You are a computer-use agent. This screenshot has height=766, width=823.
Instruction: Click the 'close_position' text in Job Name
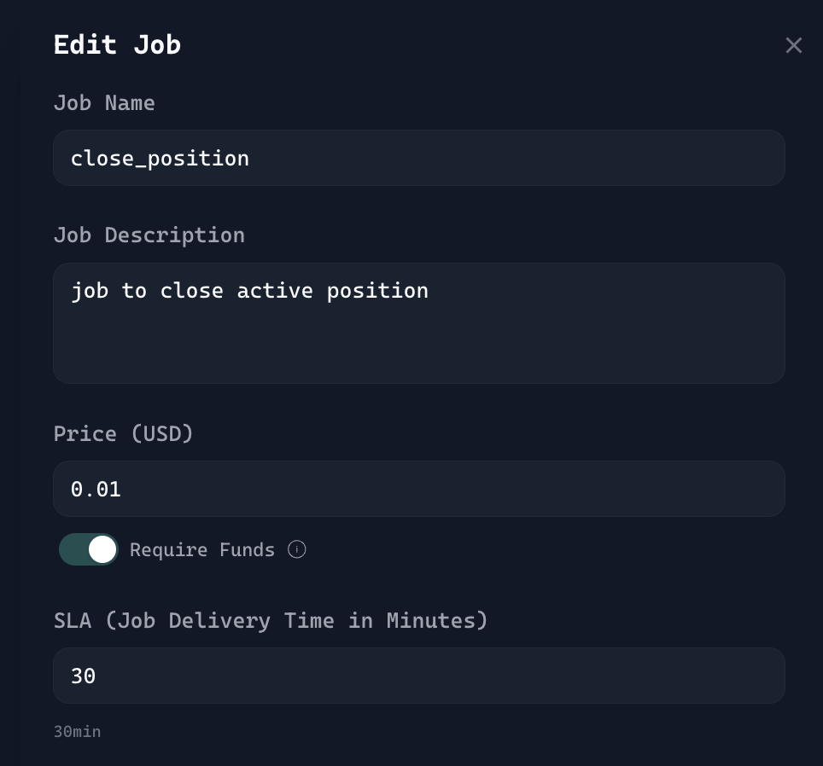click(x=160, y=159)
